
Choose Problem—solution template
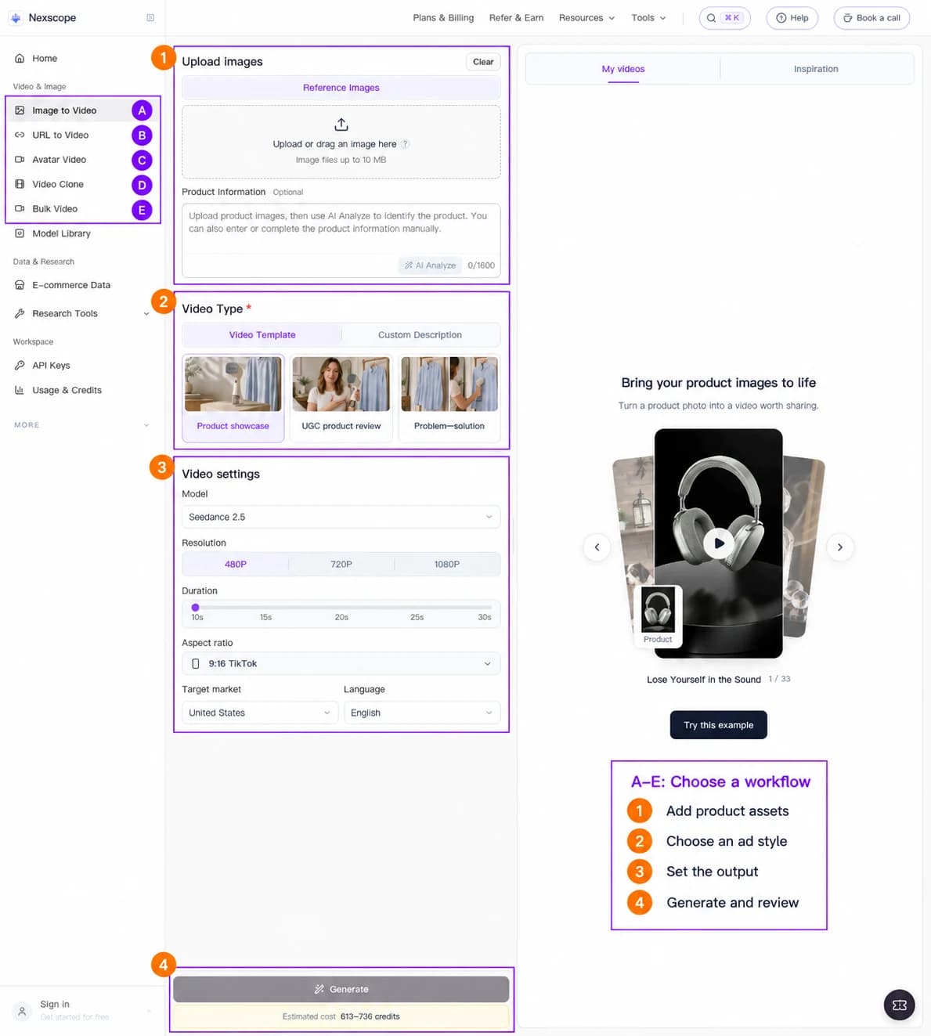449,398
